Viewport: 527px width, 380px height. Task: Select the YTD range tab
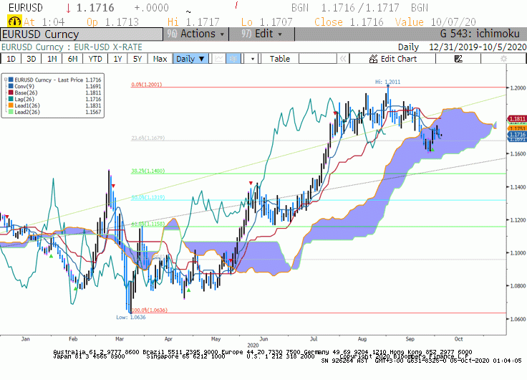click(95, 59)
